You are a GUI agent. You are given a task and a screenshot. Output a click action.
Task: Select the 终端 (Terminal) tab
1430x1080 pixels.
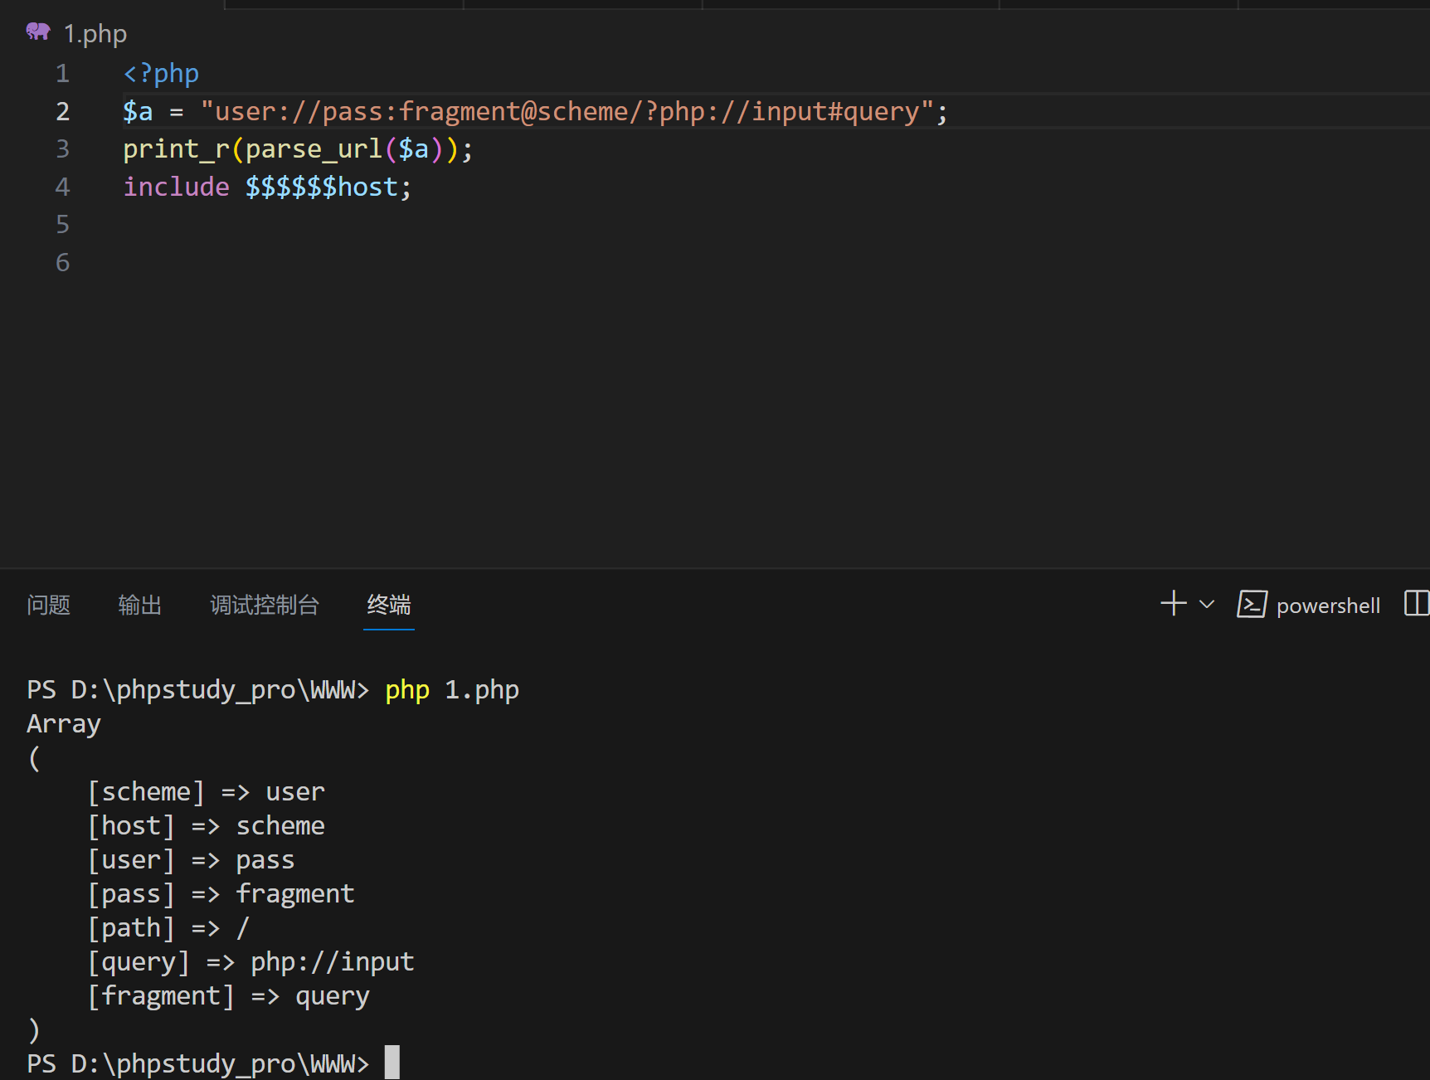point(389,605)
